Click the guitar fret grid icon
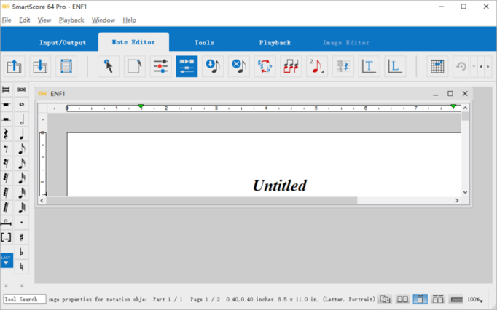The image size is (497, 310). click(437, 67)
